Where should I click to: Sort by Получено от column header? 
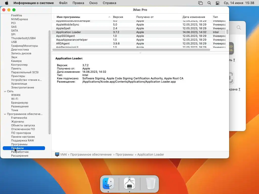(145, 17)
